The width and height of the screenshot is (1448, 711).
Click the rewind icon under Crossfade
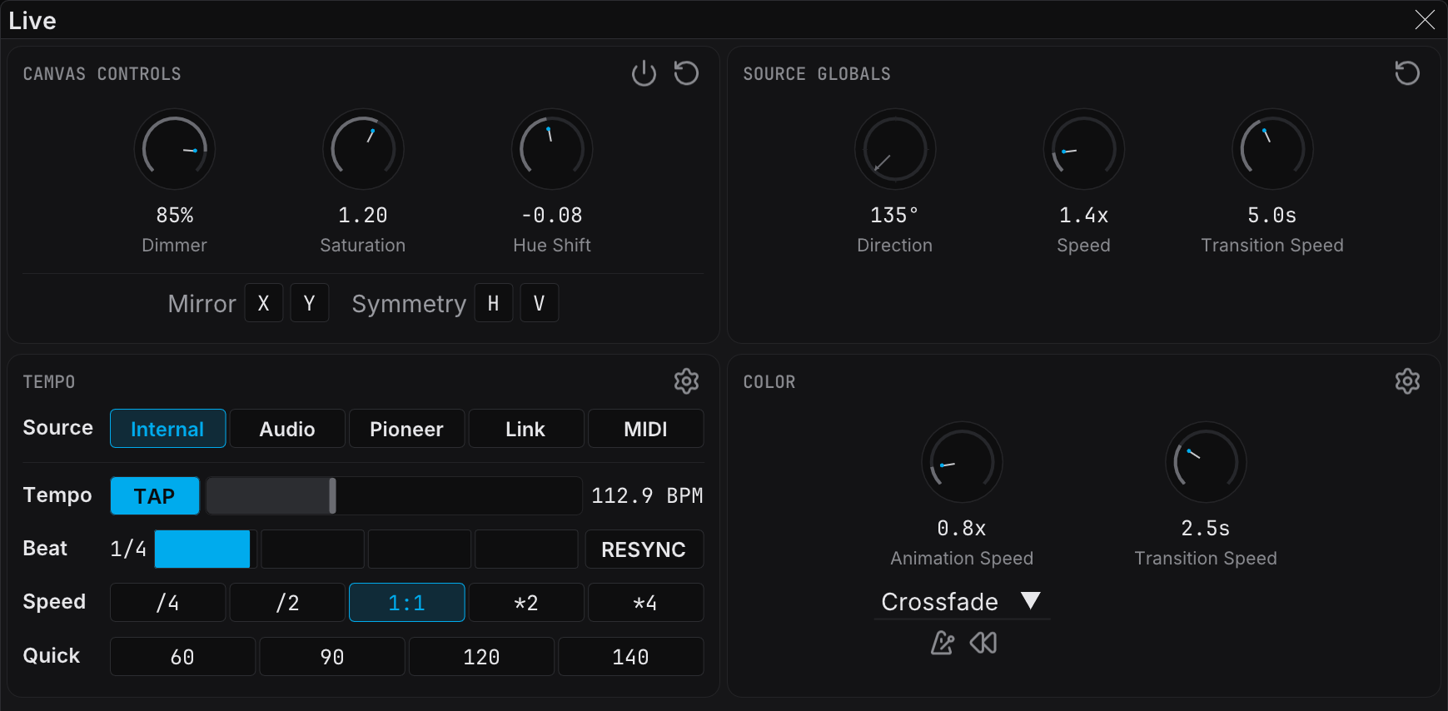983,643
